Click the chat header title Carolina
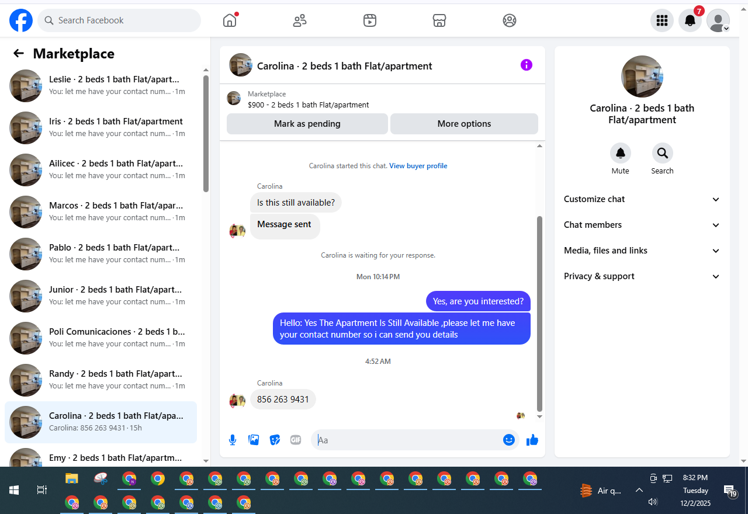 click(x=345, y=66)
